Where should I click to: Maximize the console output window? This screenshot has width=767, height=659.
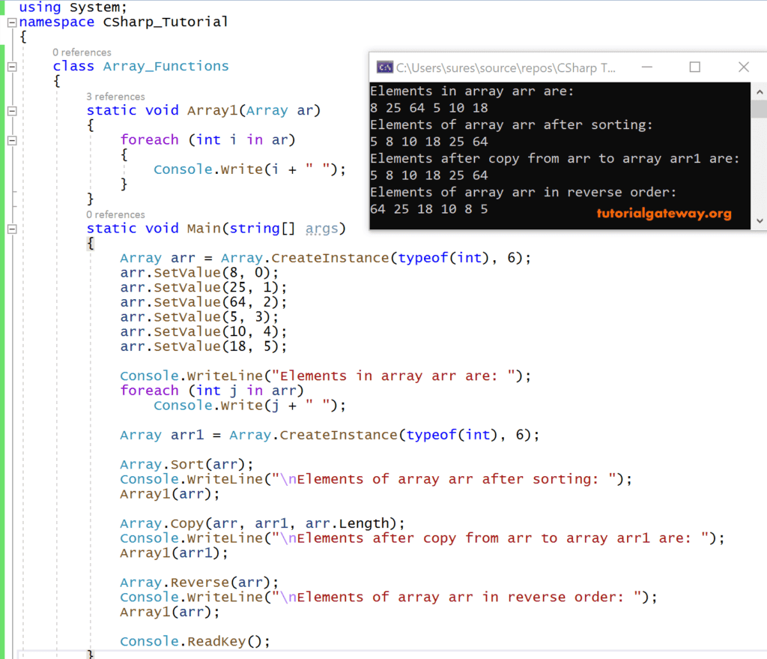click(694, 67)
